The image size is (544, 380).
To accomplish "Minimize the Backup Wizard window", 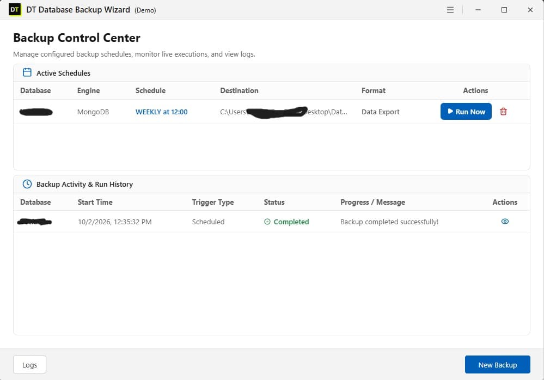I will tap(478, 10).
